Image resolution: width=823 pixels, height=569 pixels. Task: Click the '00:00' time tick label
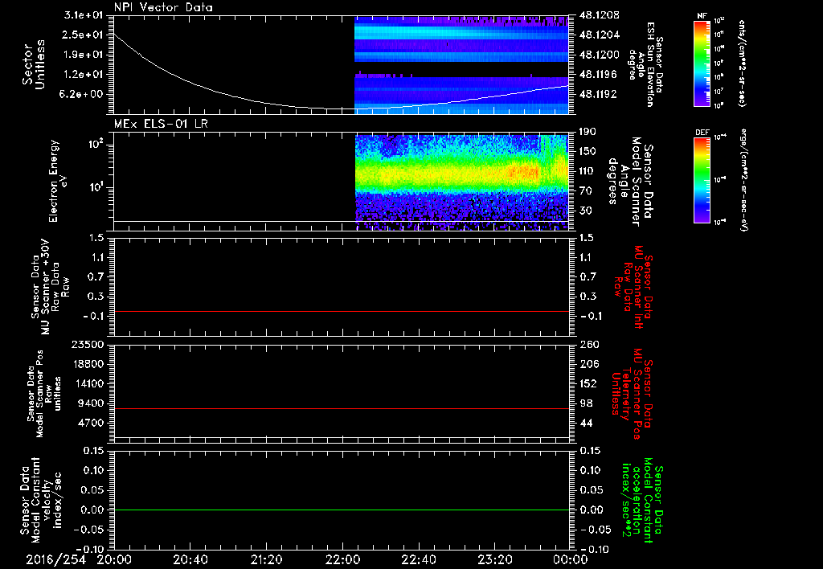[x=570, y=559]
